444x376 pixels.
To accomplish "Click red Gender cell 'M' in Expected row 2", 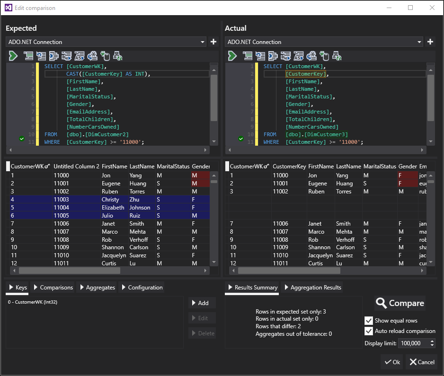I will tap(200, 184).
